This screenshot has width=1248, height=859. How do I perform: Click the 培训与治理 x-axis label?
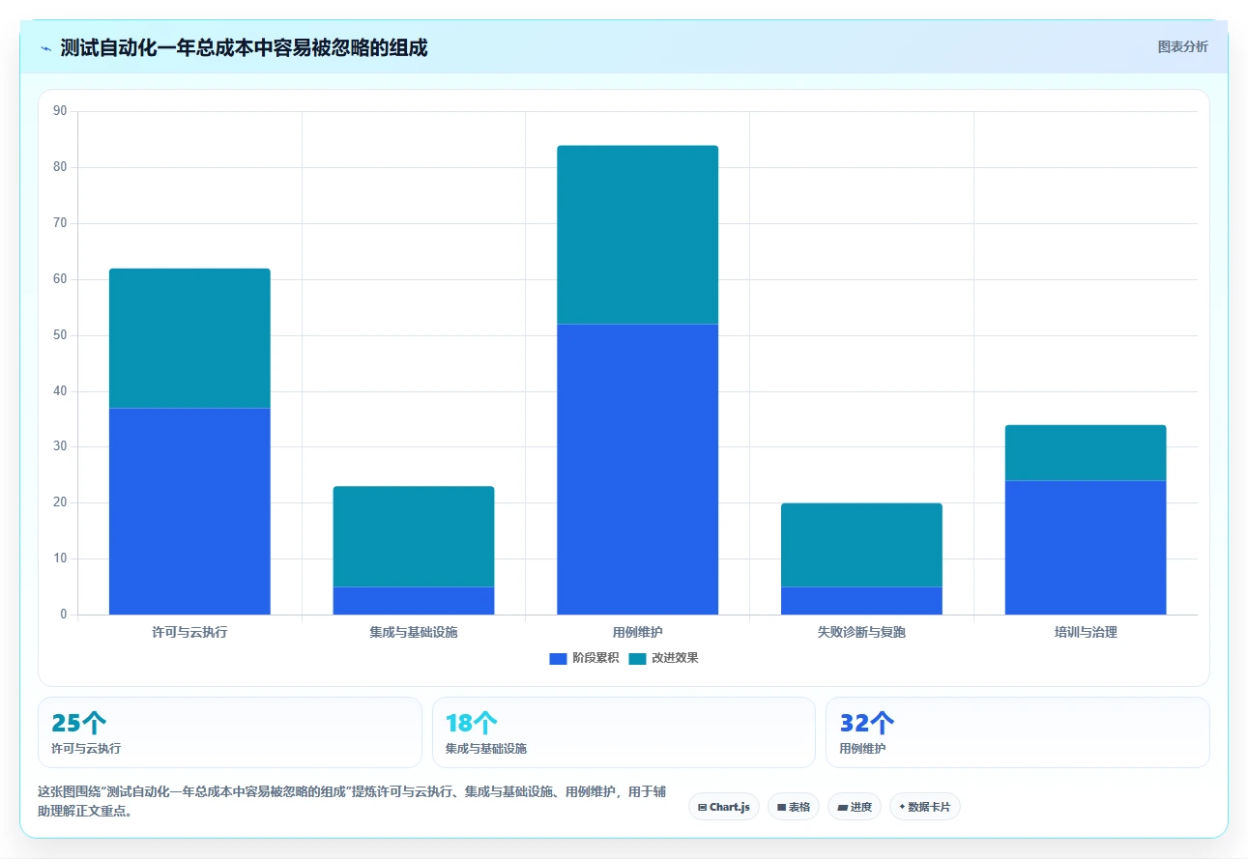tap(1086, 633)
